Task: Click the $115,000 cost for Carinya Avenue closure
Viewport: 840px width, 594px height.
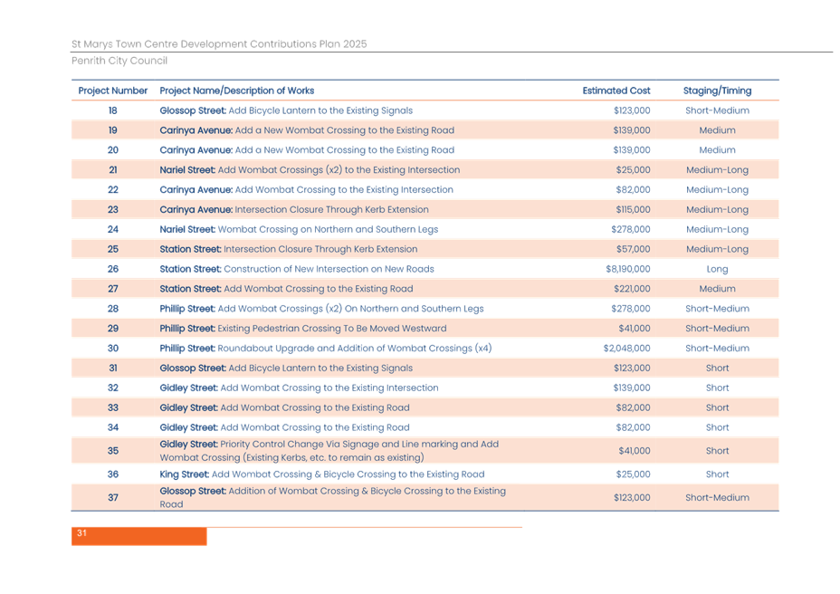Action: tap(631, 210)
